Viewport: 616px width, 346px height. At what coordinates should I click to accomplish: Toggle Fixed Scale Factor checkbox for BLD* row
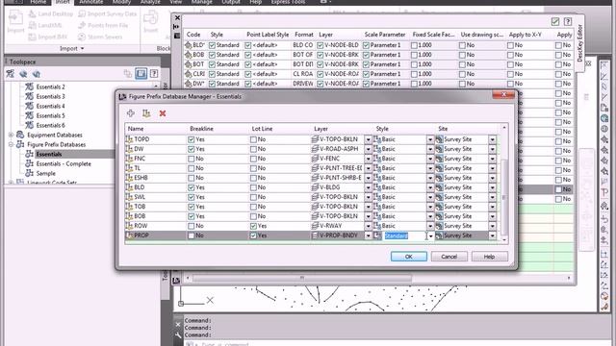click(x=414, y=45)
